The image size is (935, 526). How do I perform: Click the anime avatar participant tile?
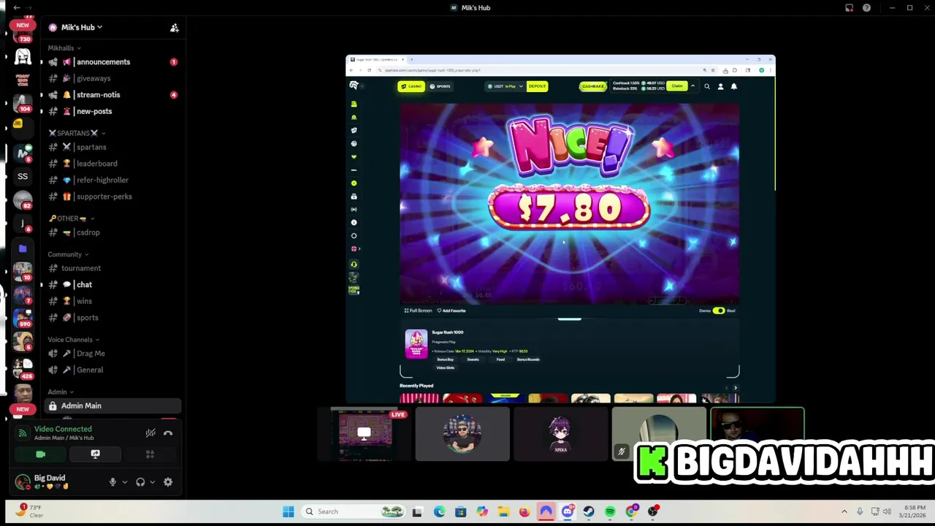(x=560, y=435)
